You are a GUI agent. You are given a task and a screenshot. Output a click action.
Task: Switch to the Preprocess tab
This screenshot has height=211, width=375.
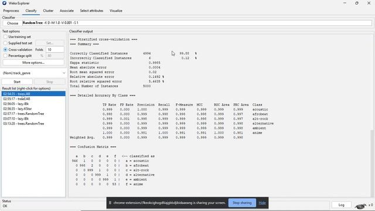[11, 11]
